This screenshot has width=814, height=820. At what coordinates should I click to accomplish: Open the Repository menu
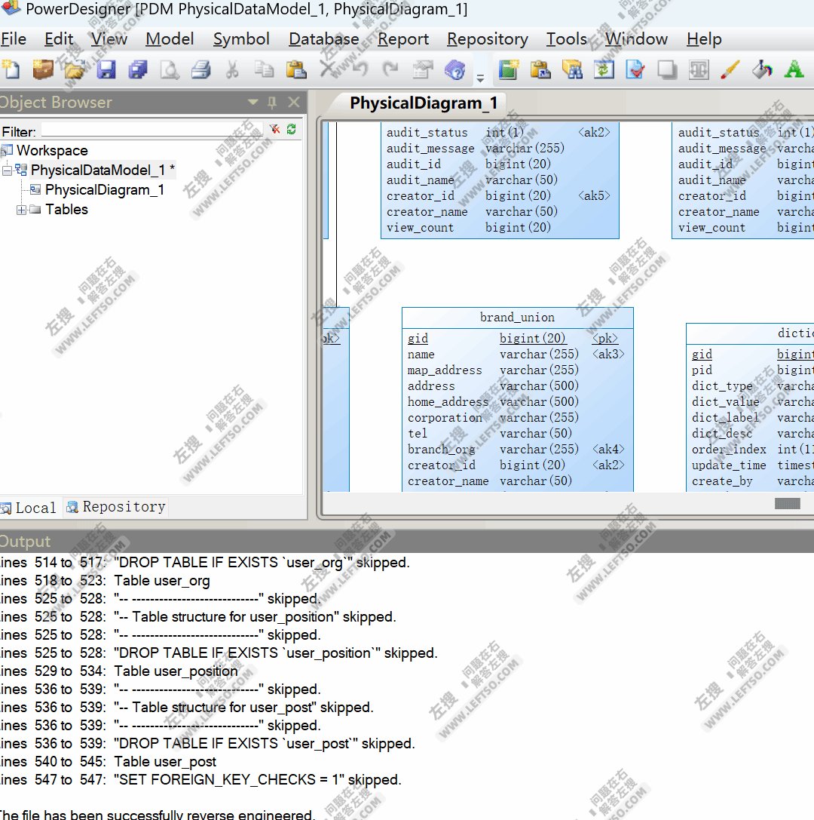[x=487, y=38]
